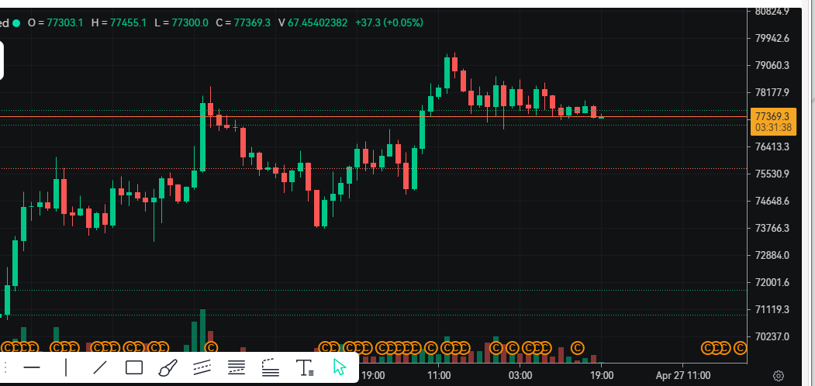Click the green market status dot

(16, 22)
